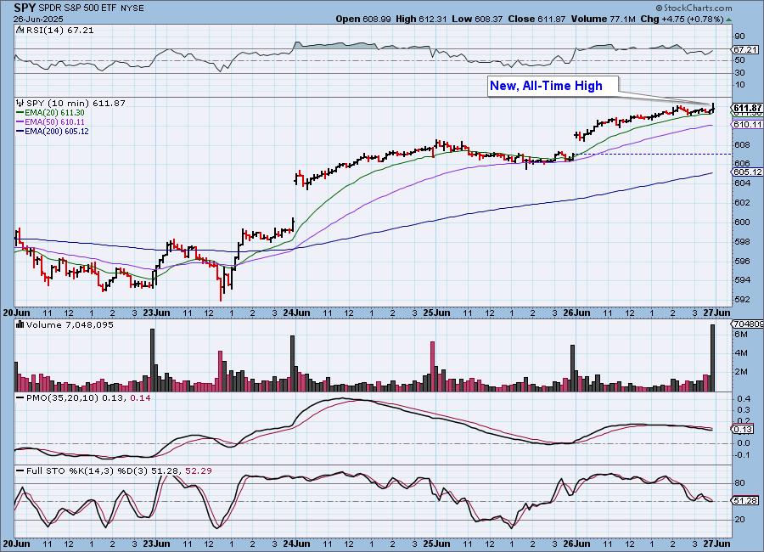
Task: Click the 600 price level on the axis
Action: pos(742,222)
